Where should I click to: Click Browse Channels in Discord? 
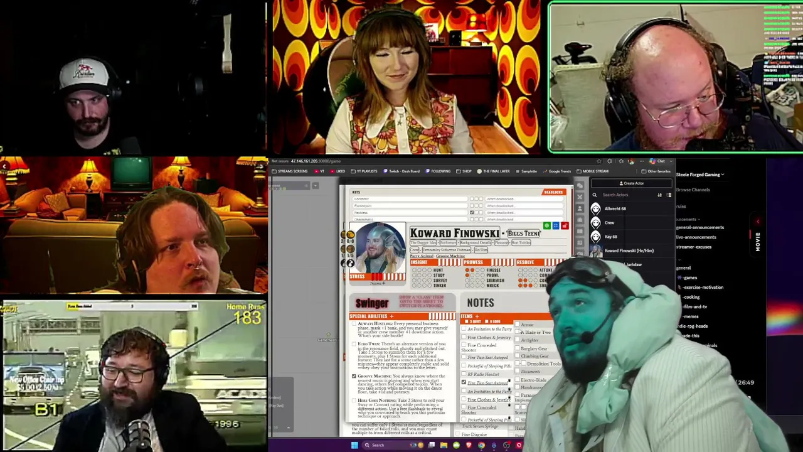click(x=693, y=190)
